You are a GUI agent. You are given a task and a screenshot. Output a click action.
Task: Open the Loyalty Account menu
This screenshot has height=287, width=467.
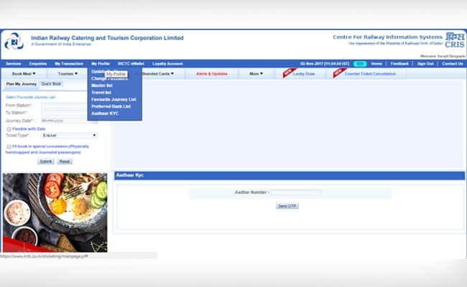(167, 64)
